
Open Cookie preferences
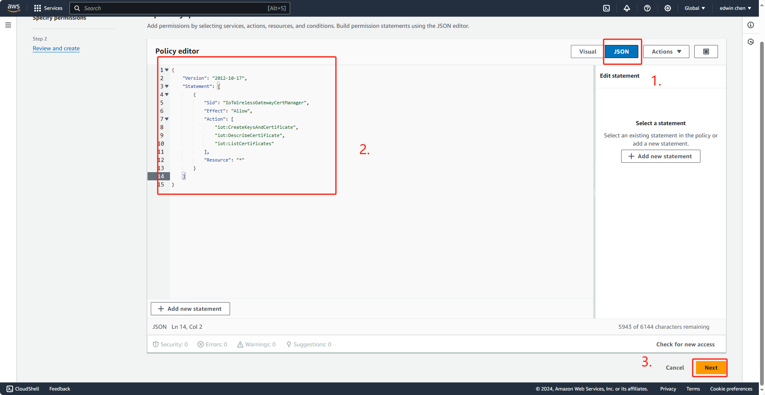coord(731,389)
